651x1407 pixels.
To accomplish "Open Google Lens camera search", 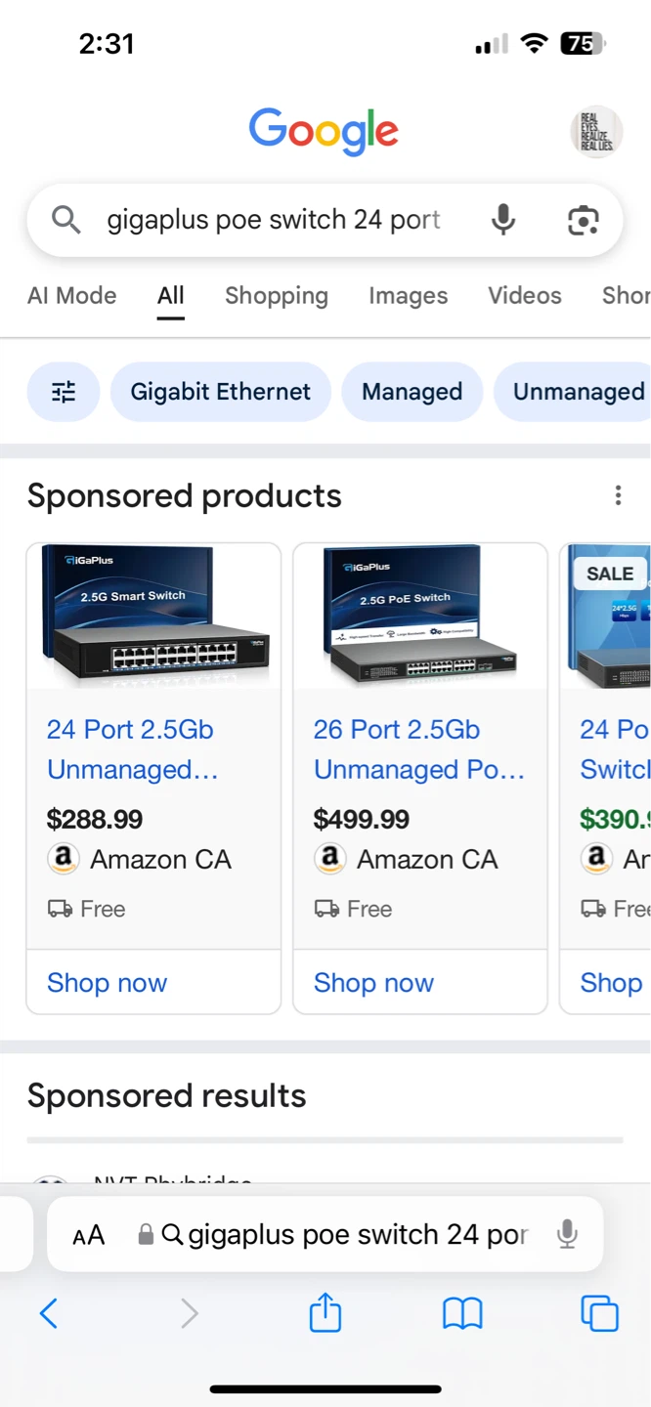I will (x=583, y=220).
